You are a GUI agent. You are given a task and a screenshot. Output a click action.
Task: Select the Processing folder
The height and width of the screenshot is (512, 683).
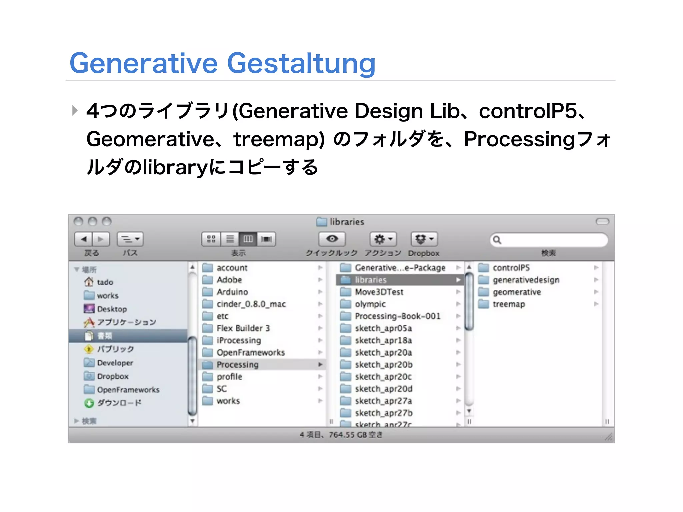(262, 364)
